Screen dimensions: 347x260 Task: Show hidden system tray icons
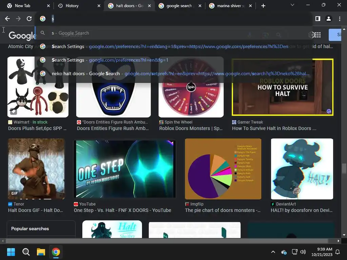273,252
